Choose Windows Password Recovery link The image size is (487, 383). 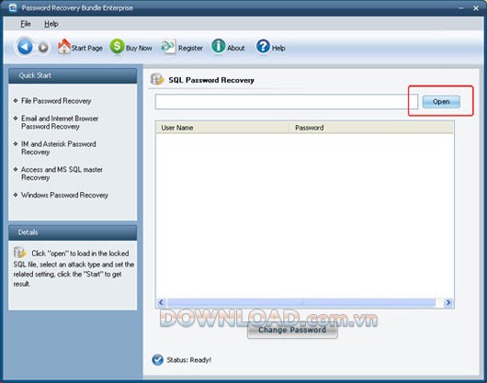click(x=64, y=196)
